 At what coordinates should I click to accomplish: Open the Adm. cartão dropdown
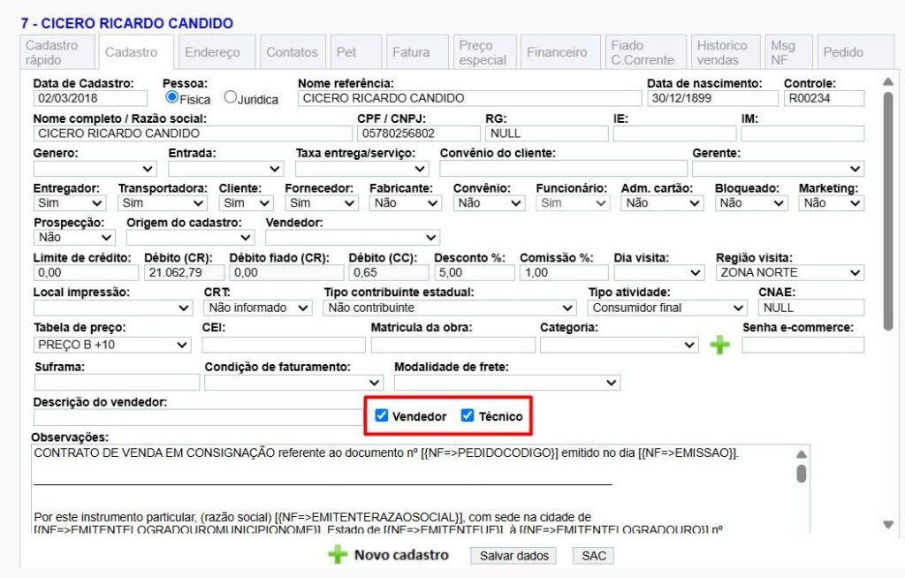point(662,203)
